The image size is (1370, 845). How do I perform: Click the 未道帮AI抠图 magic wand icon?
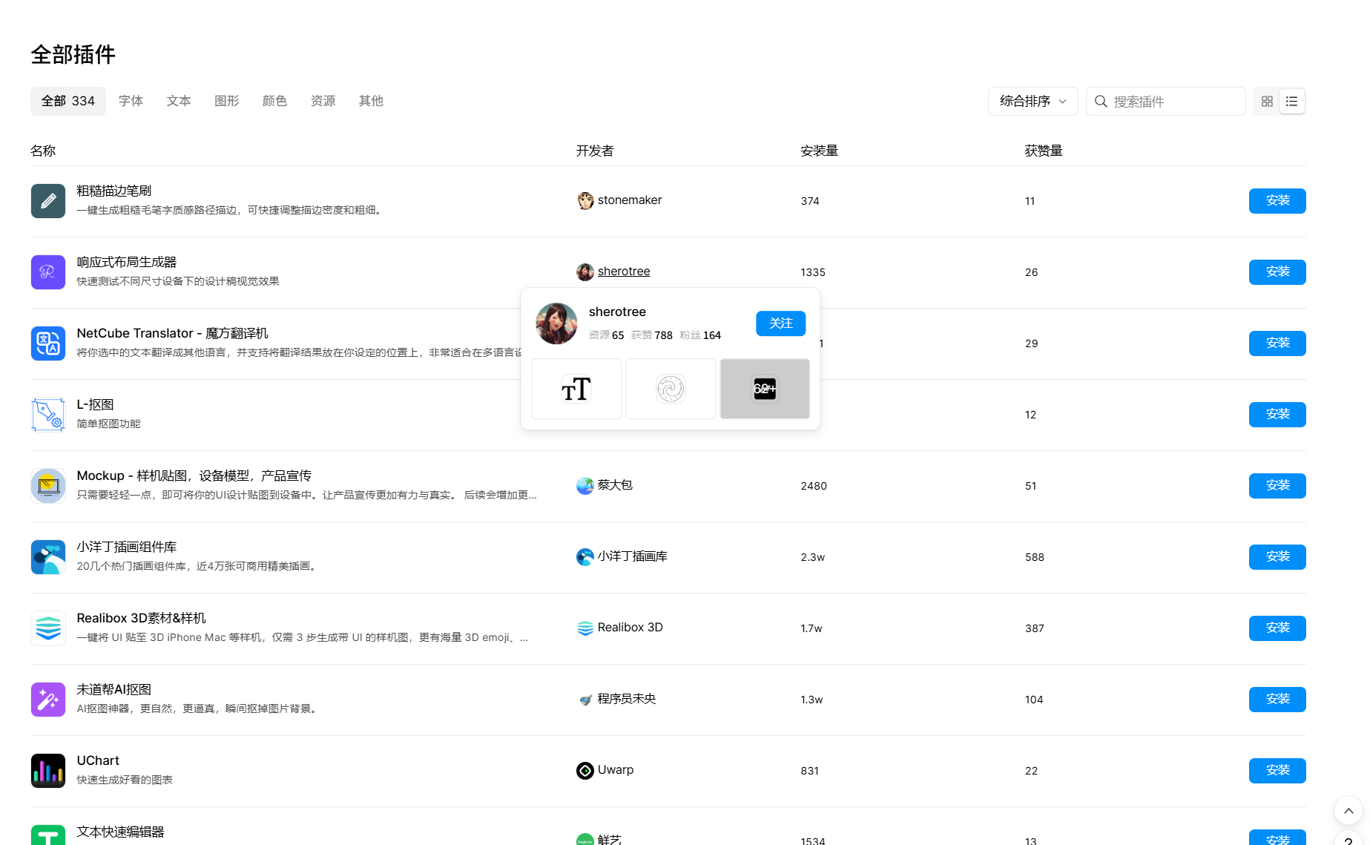48,700
